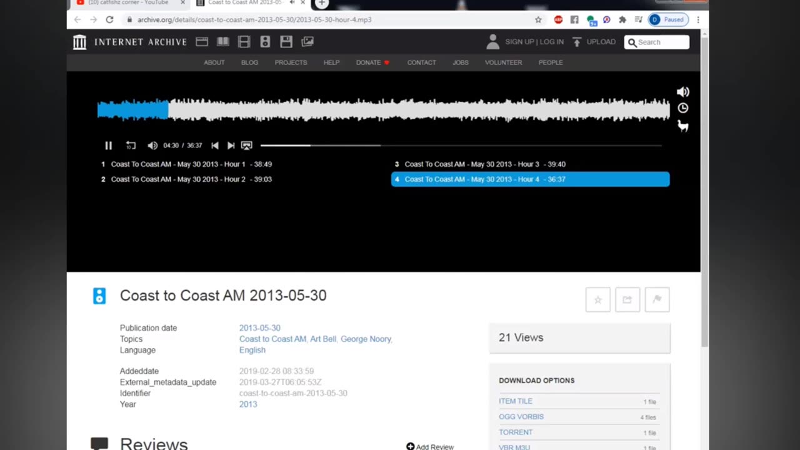Open the Video (film strip) media icon
This screenshot has width=800, height=450.
pos(244,42)
